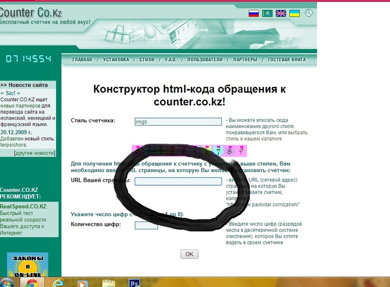Click digit 9 in the style preview
Screen dimensions: 390x287
click(x=241, y=151)
